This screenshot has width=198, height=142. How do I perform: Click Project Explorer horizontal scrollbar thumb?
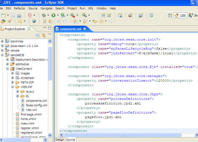click(x=17, y=140)
